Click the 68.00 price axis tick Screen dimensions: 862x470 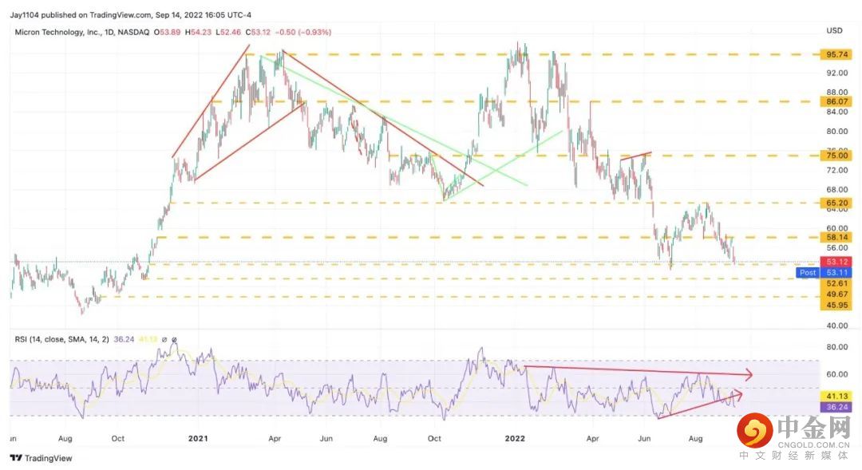tap(836, 190)
